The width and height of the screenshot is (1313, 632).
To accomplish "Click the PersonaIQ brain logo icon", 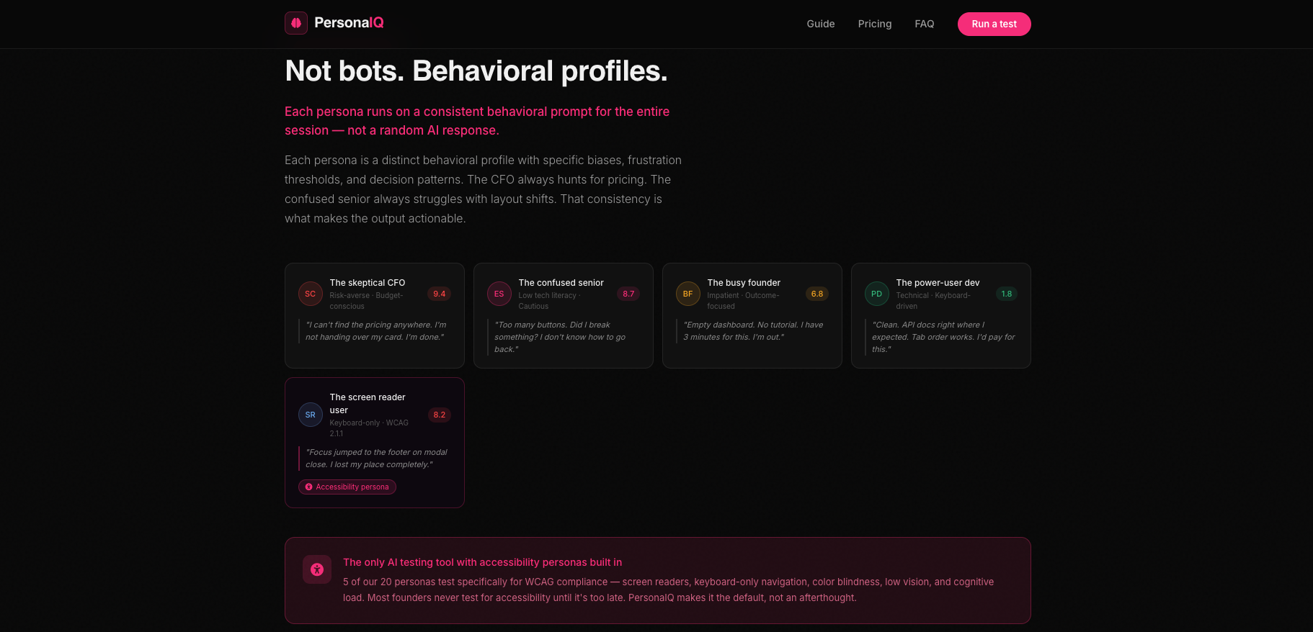I will [x=296, y=23].
